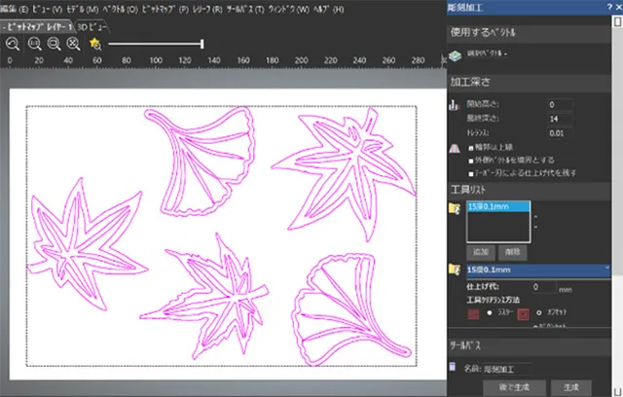Click the second zoom magnifier icon
The height and width of the screenshot is (397, 623).
click(34, 43)
